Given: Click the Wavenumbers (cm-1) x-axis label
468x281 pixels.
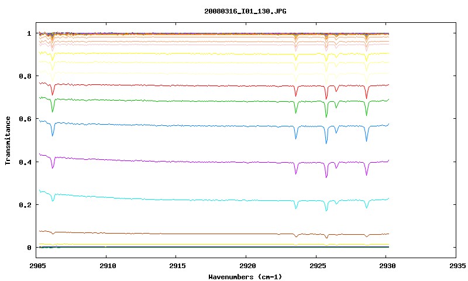Looking at the screenshot, I should click(245, 277).
